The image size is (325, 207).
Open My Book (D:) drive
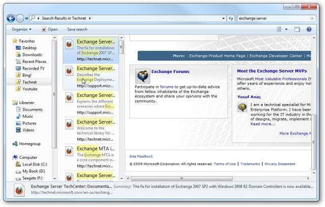[x=34, y=171]
